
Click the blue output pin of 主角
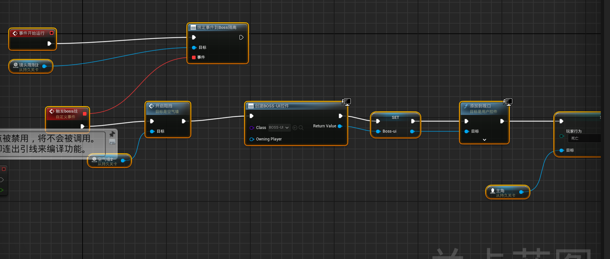pos(521,192)
